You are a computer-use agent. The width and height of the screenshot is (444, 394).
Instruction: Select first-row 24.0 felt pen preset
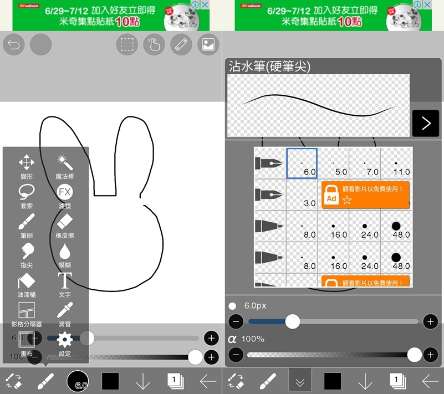pos(365,226)
